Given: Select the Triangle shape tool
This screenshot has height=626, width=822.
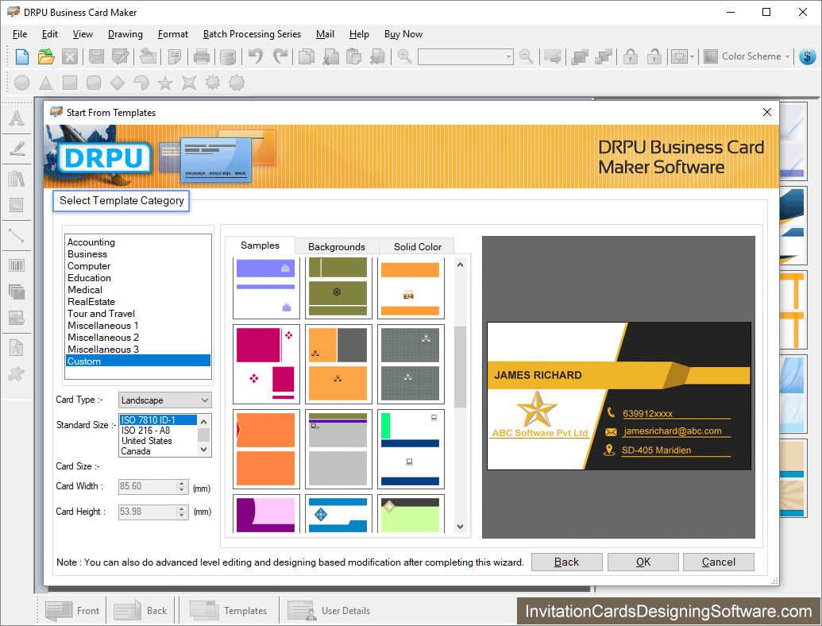Looking at the screenshot, I should point(46,83).
